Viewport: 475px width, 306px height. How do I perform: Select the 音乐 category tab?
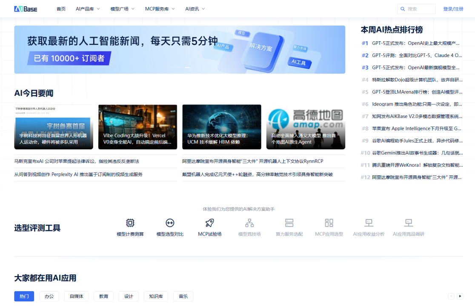[x=183, y=296]
